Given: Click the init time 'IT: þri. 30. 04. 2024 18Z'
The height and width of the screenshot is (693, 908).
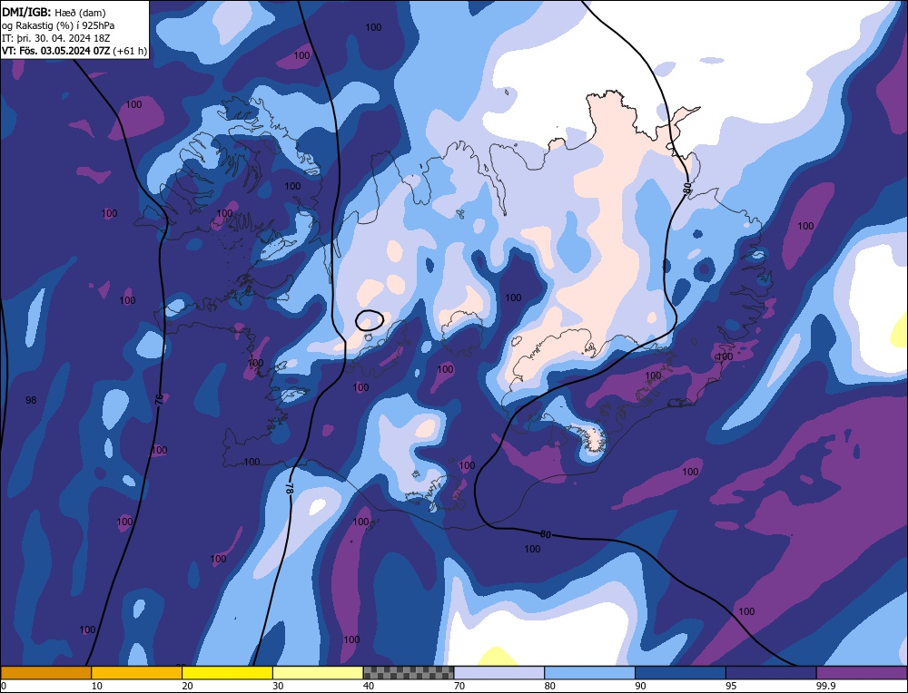Looking at the screenshot, I should [x=55, y=38].
